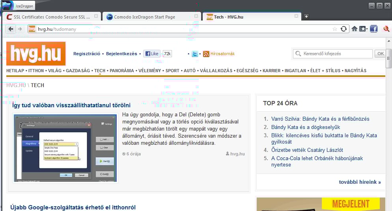Screen dimensions: 392x211
Task: Open Bándy Kata és a dögkeselyűk headline
Action: [306, 127]
